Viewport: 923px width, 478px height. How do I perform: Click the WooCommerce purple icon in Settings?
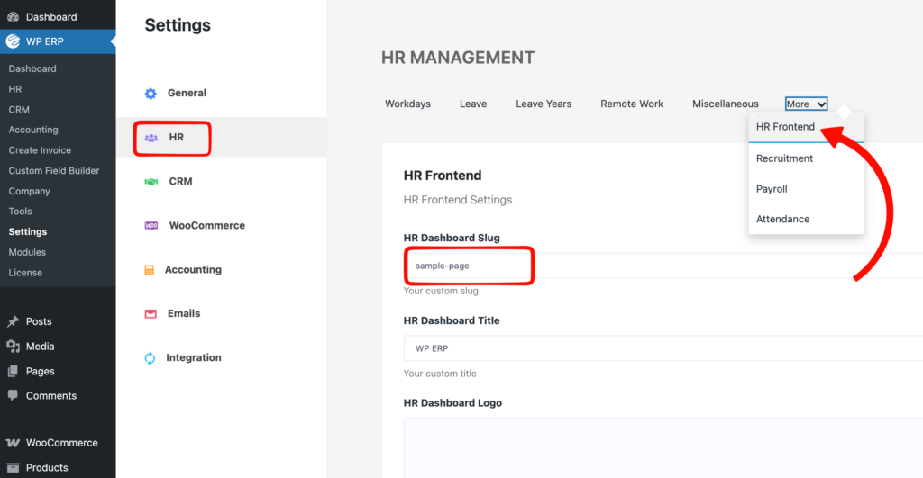(x=151, y=226)
